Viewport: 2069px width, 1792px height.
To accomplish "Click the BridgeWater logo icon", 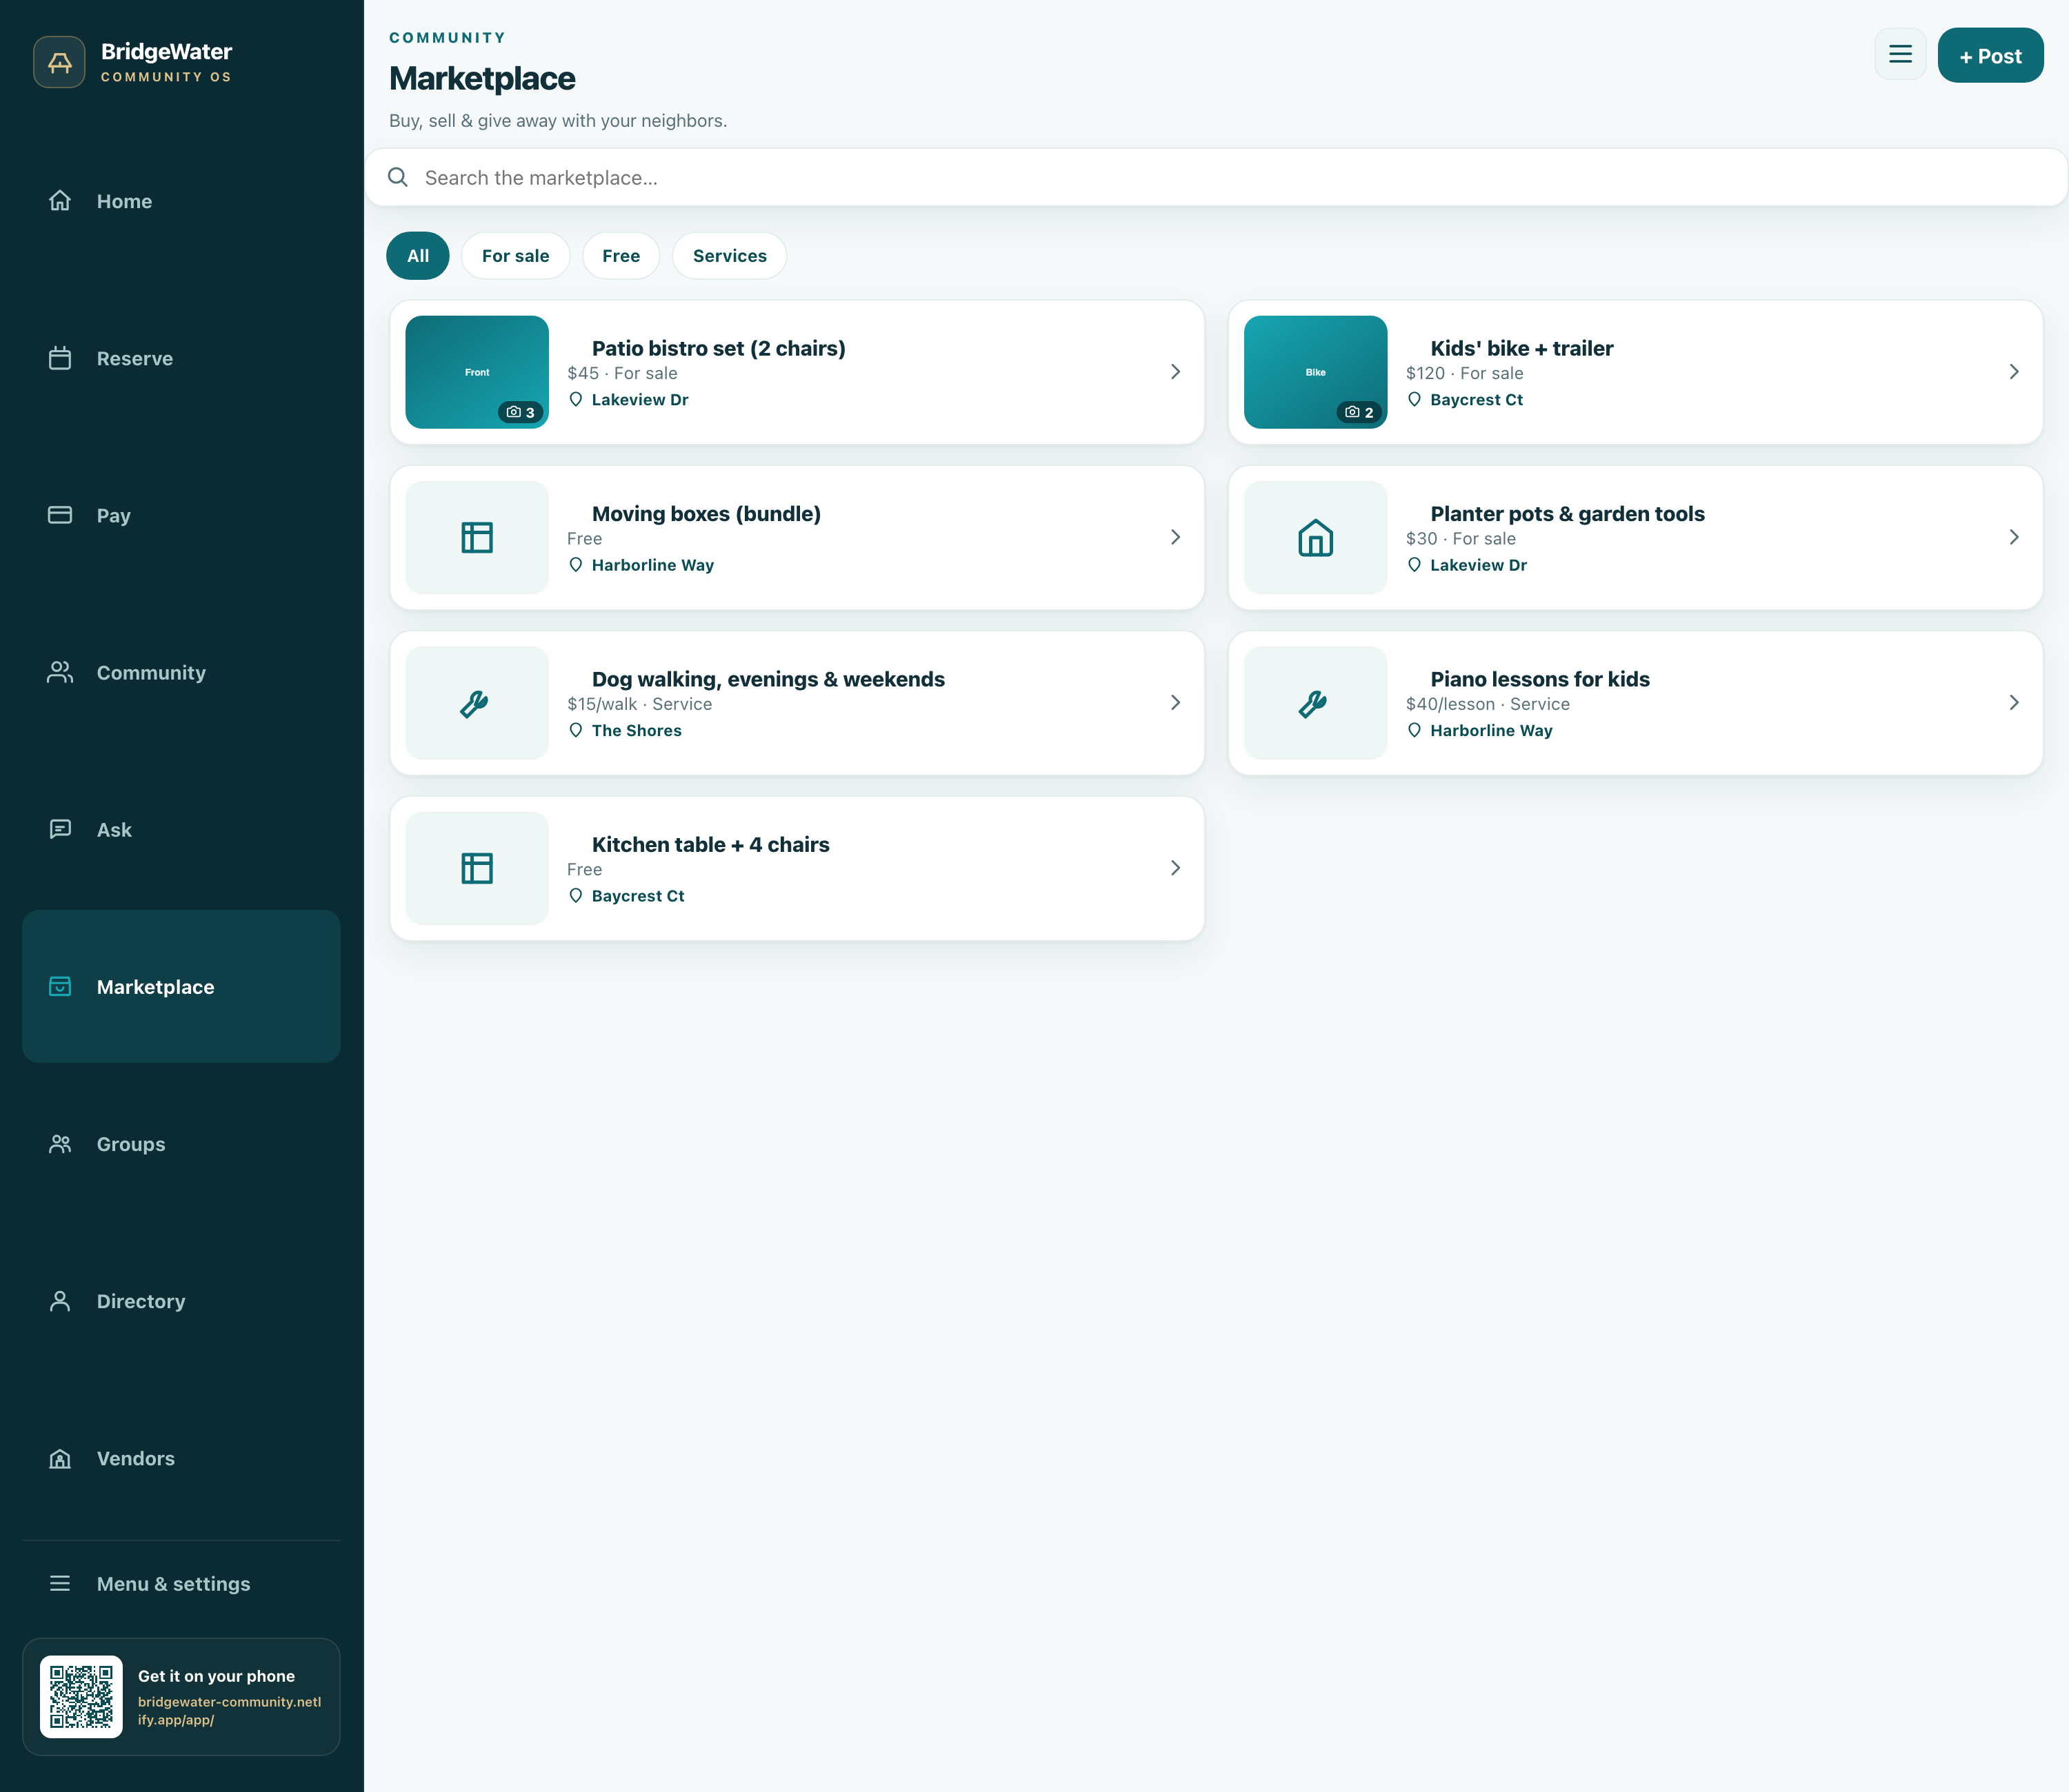I will point(59,62).
